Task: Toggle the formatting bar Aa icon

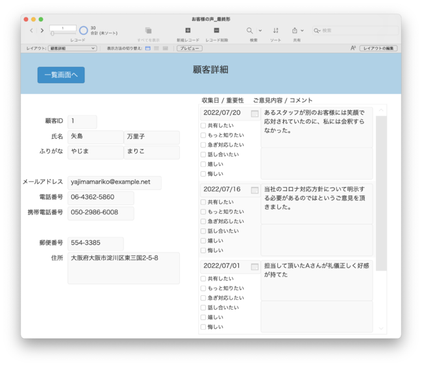Action: pyautogui.click(x=353, y=48)
